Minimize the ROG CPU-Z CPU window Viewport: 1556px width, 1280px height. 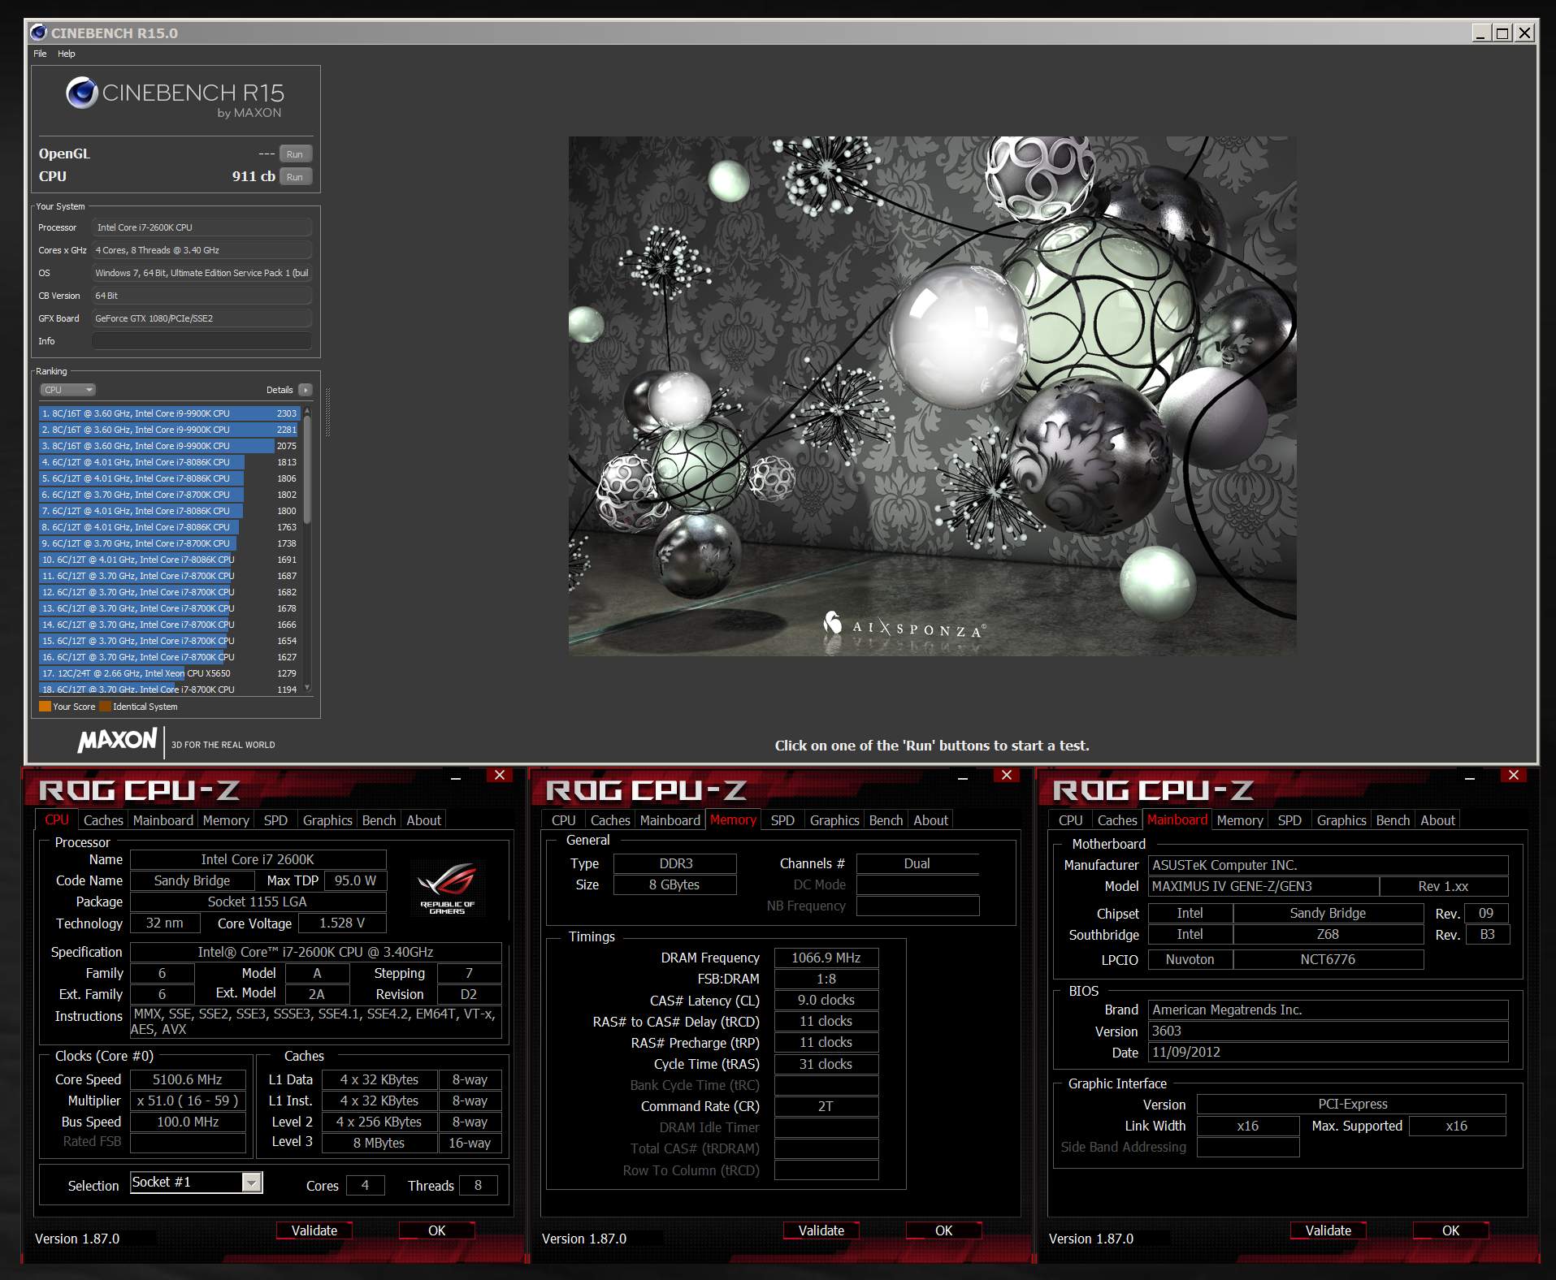pyautogui.click(x=456, y=778)
